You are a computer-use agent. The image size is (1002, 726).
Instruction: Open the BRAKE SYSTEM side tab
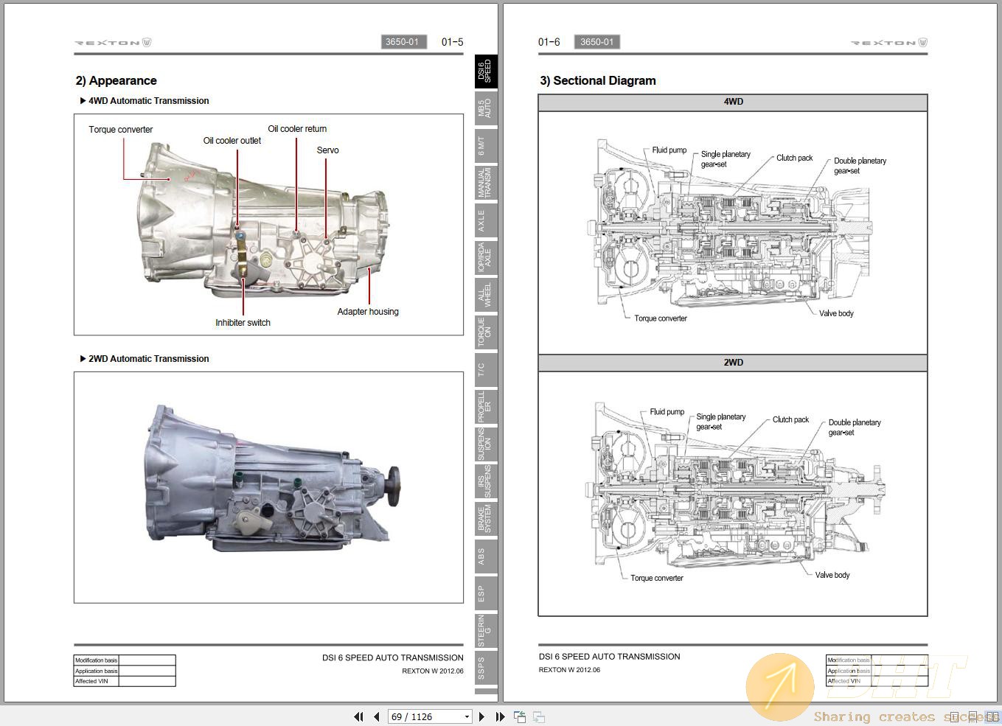coord(486,519)
